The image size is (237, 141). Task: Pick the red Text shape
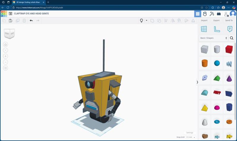[x=217, y=93]
